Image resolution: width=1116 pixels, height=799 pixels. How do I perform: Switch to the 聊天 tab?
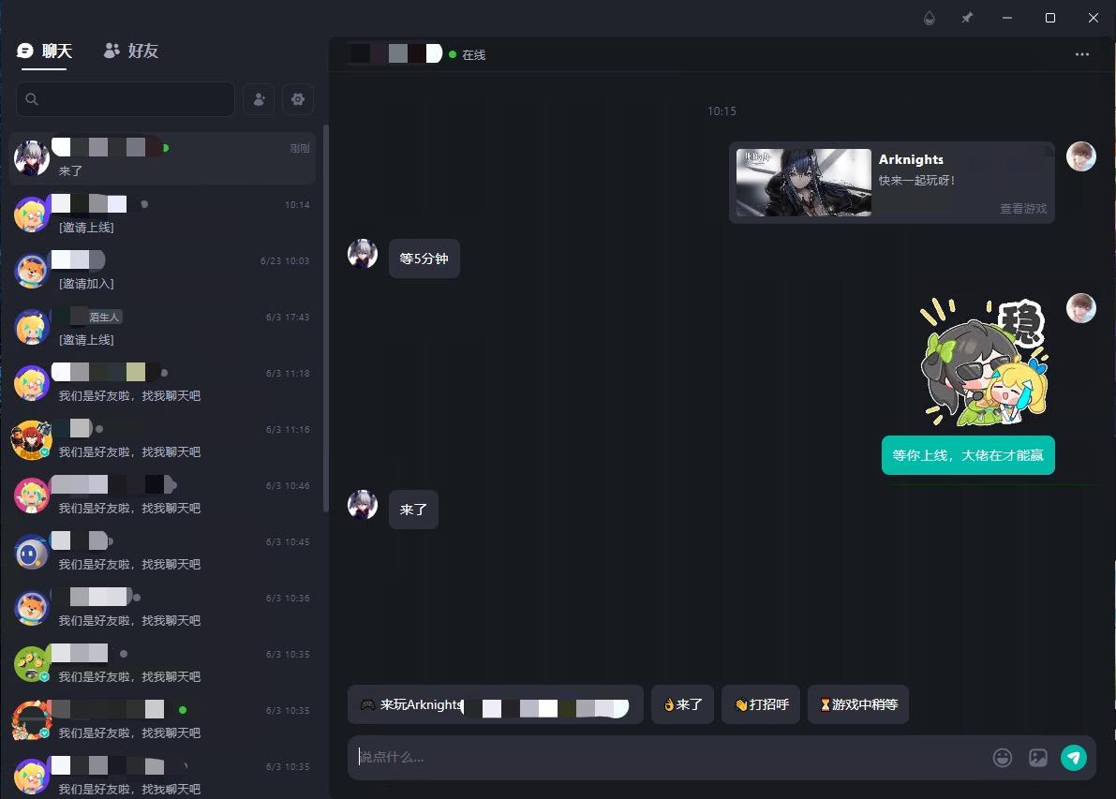(x=44, y=52)
